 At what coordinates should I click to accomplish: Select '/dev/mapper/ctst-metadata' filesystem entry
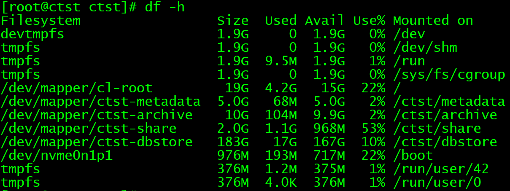101,102
